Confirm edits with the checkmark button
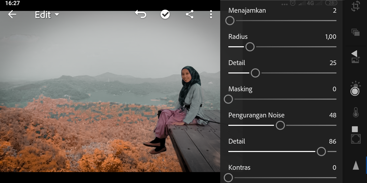This screenshot has width=367, height=183. 165,14
